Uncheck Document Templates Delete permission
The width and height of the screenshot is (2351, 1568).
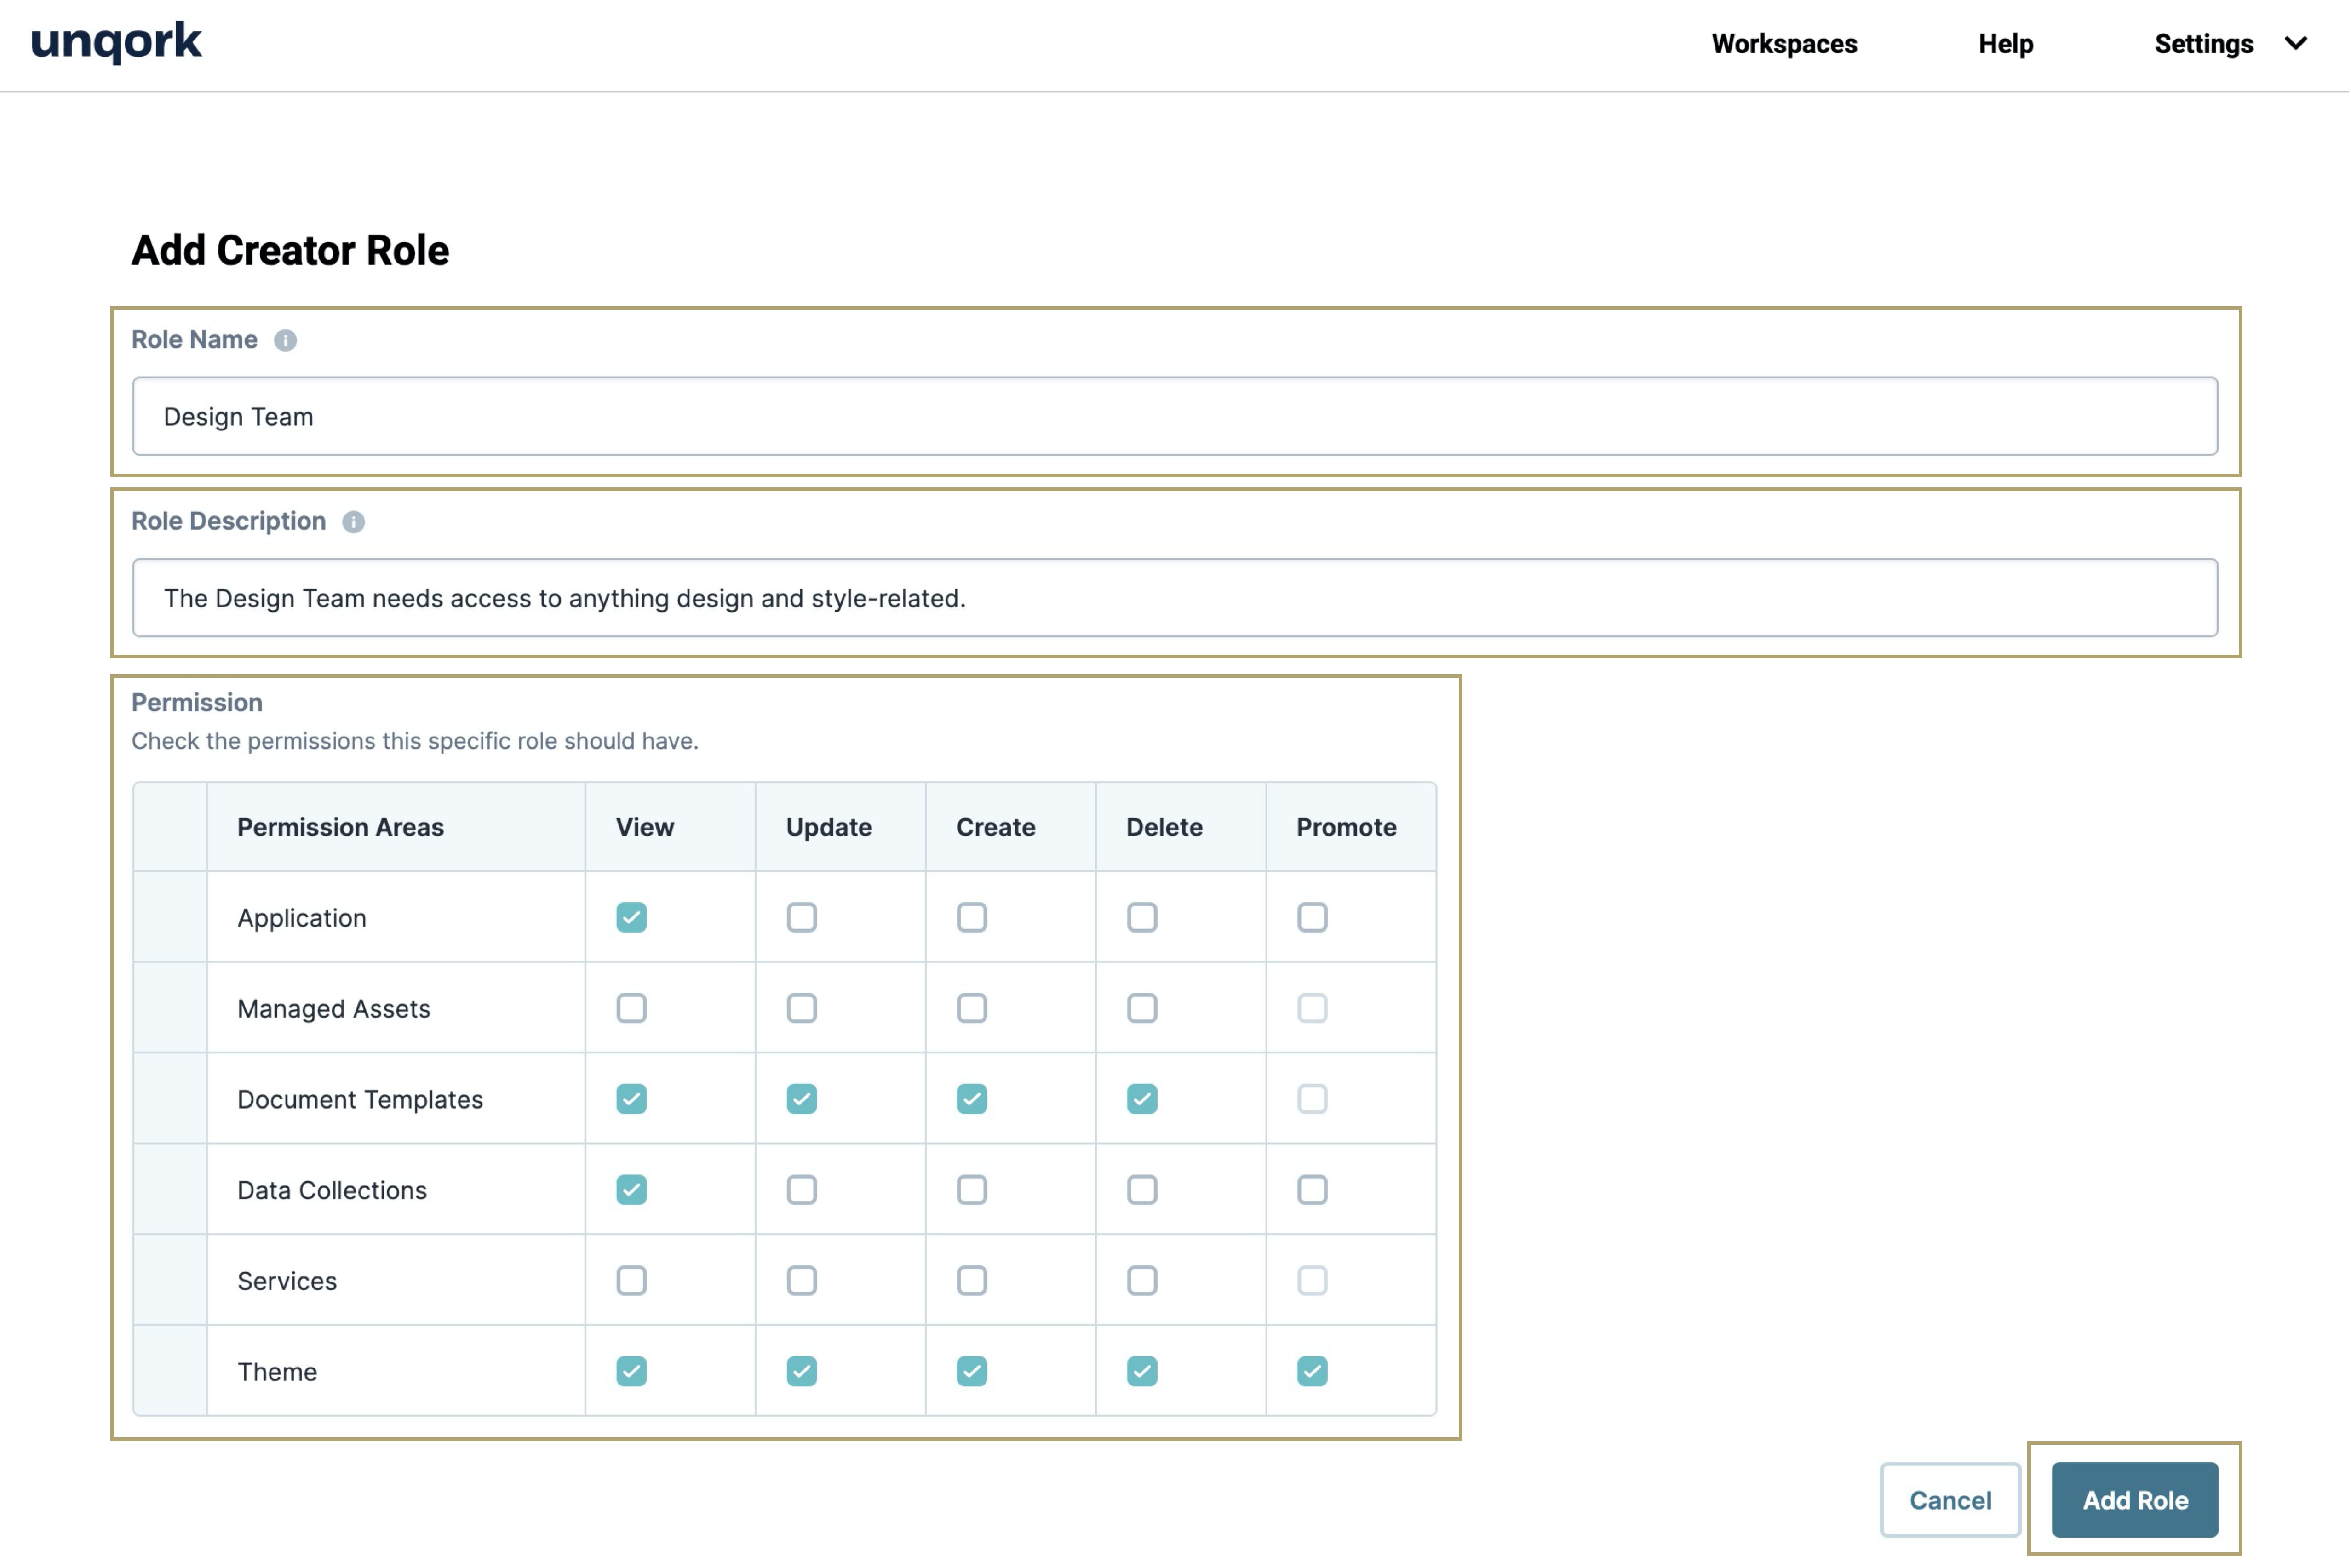[1142, 1099]
